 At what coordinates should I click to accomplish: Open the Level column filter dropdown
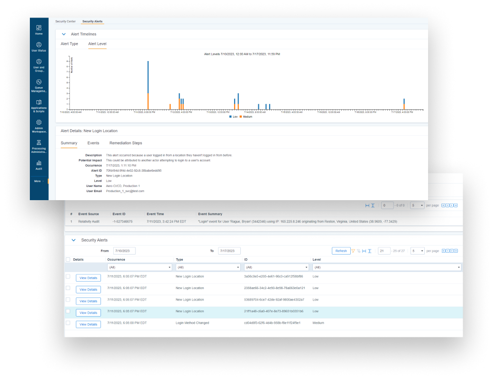386,267
